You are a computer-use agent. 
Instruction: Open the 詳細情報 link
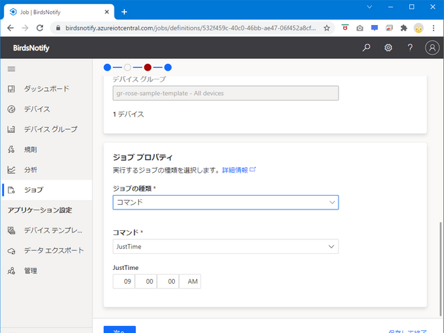pos(235,170)
